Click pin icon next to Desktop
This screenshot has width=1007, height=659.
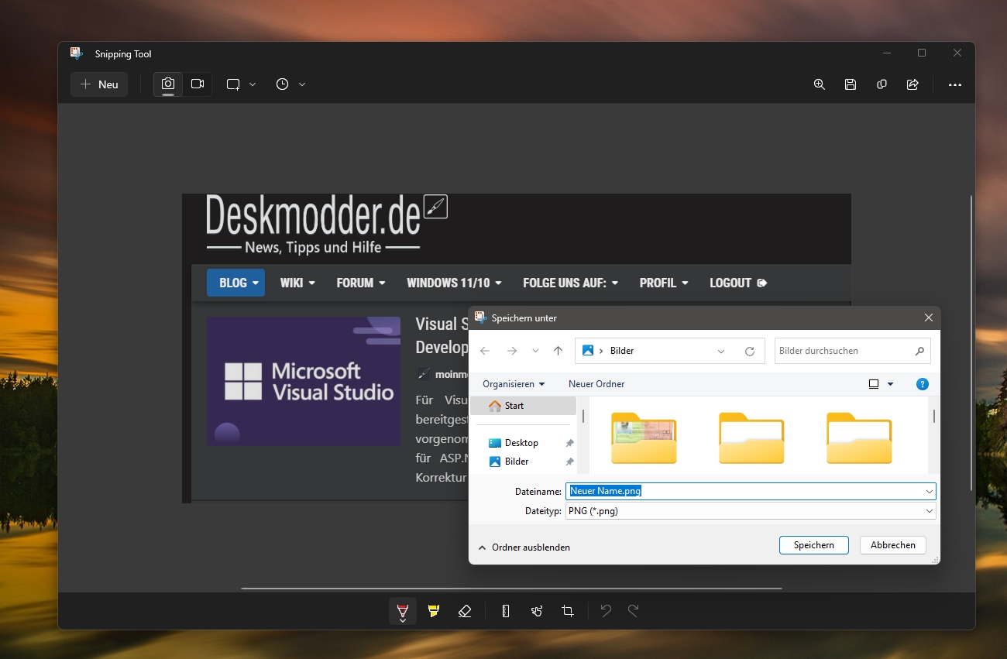coord(569,443)
